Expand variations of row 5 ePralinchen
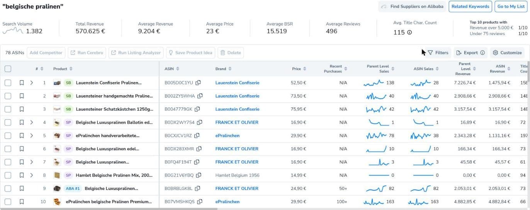The image size is (530, 210). [x=32, y=136]
